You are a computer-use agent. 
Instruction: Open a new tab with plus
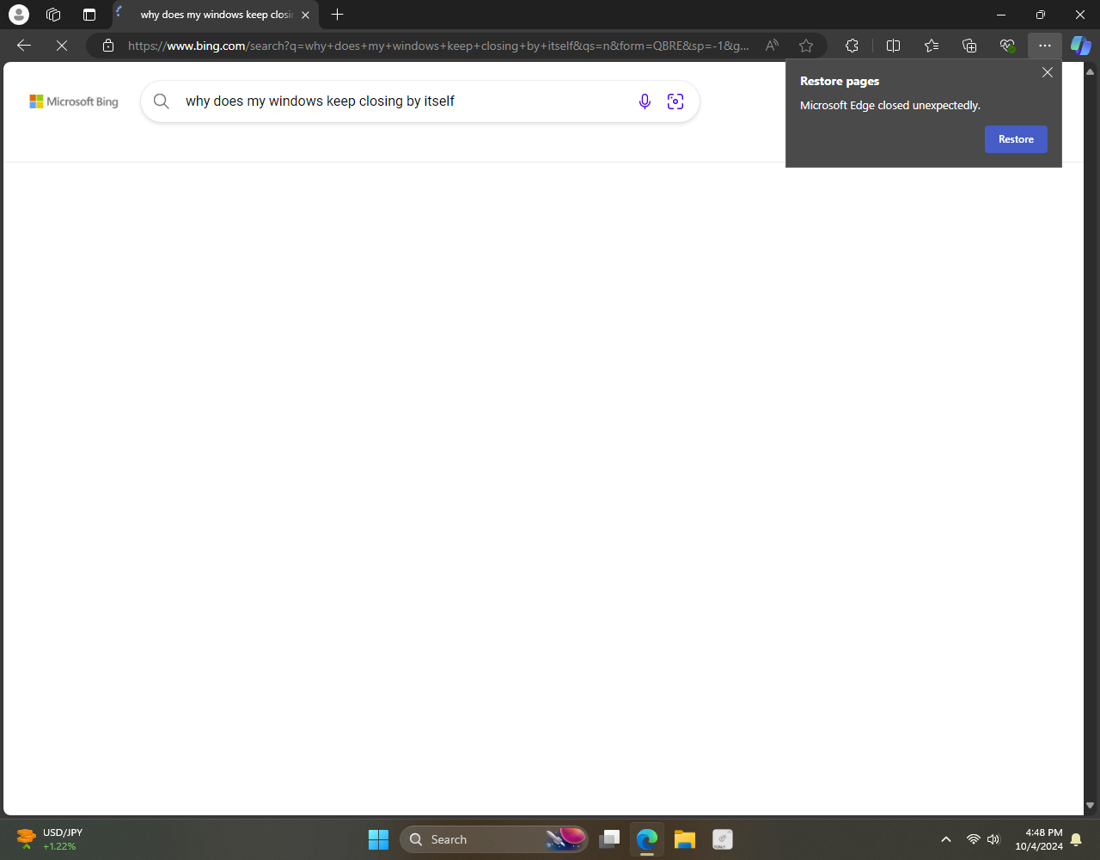(338, 15)
